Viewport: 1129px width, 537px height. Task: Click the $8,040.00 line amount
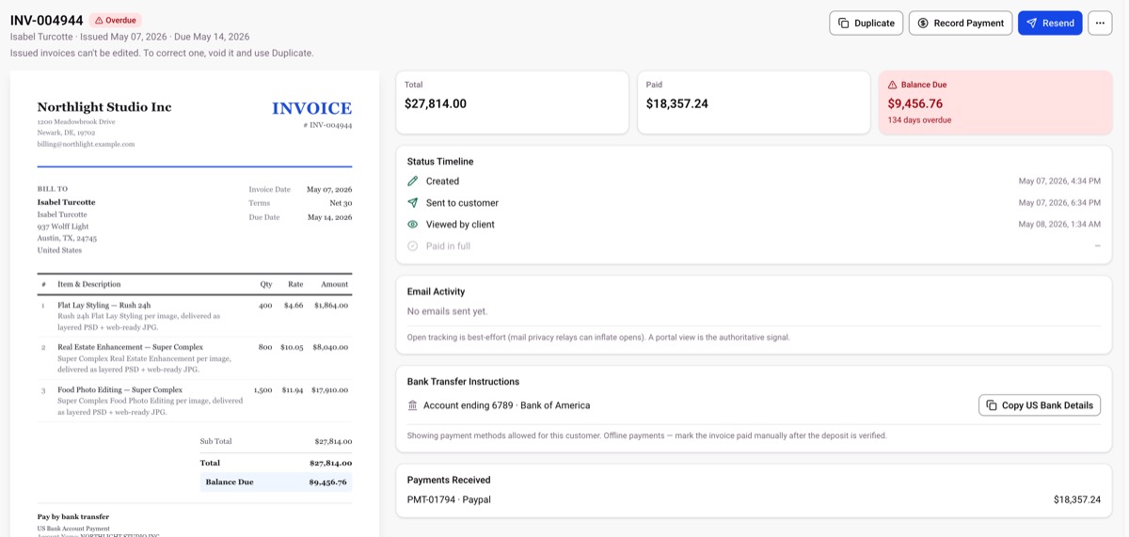coord(330,347)
